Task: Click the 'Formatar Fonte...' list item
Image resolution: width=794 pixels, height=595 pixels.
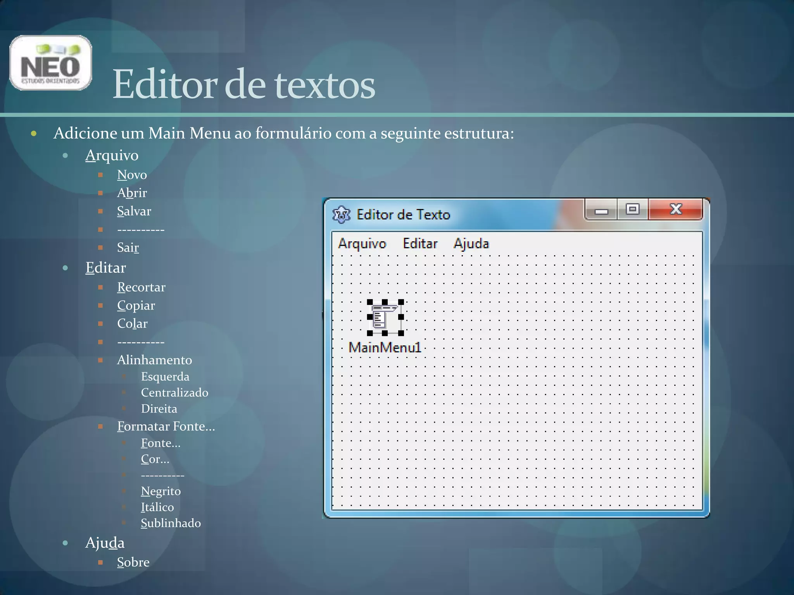Action: tap(166, 426)
